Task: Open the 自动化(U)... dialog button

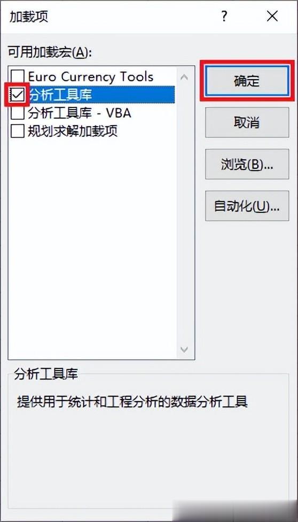Action: point(247,206)
